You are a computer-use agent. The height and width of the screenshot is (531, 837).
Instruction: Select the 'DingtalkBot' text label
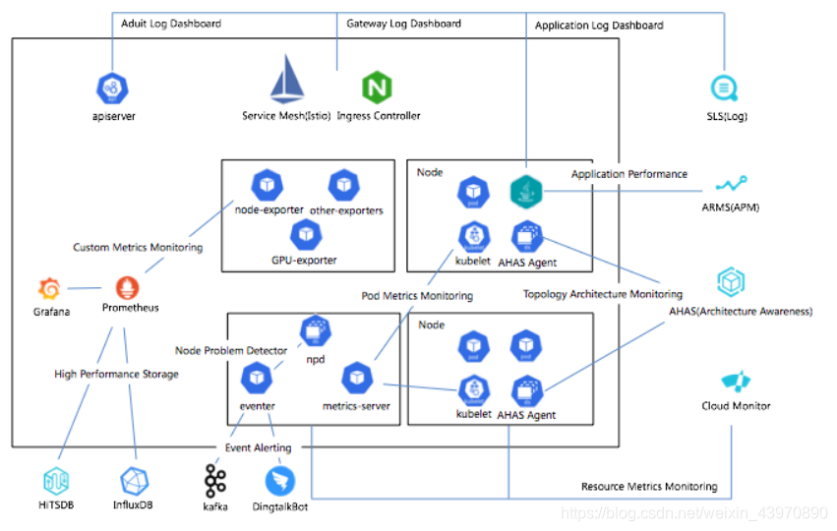tap(279, 506)
